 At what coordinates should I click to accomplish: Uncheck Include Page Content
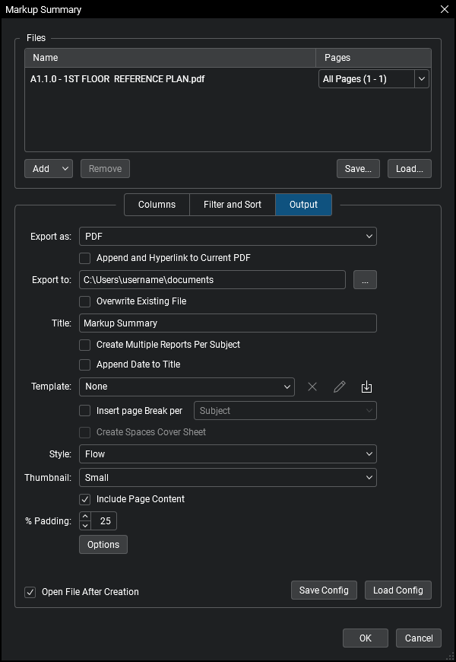(85, 499)
